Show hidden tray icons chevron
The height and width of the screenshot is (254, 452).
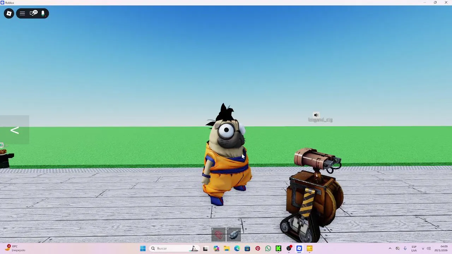point(390,248)
